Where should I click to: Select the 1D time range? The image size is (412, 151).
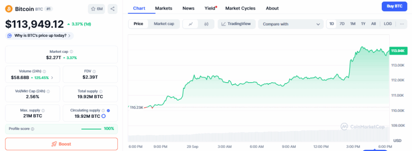click(x=332, y=24)
